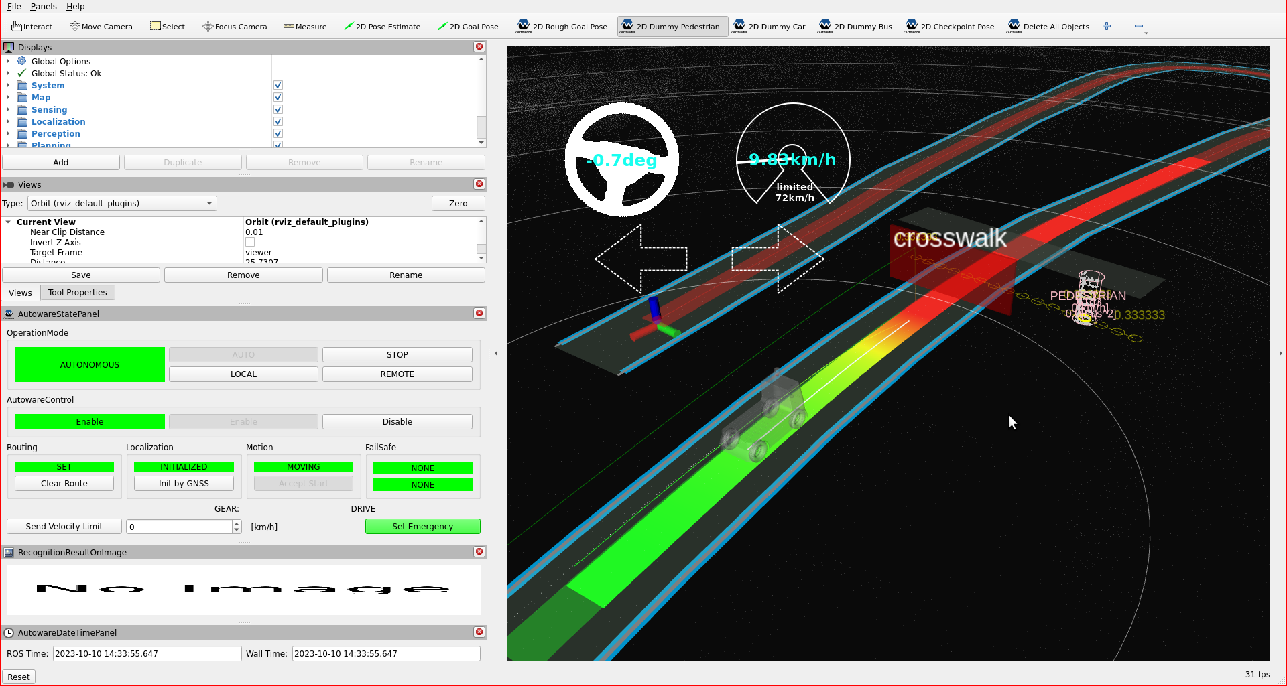1287x686 pixels.
Task: Toggle the Sensing display checkbox
Action: pos(278,110)
